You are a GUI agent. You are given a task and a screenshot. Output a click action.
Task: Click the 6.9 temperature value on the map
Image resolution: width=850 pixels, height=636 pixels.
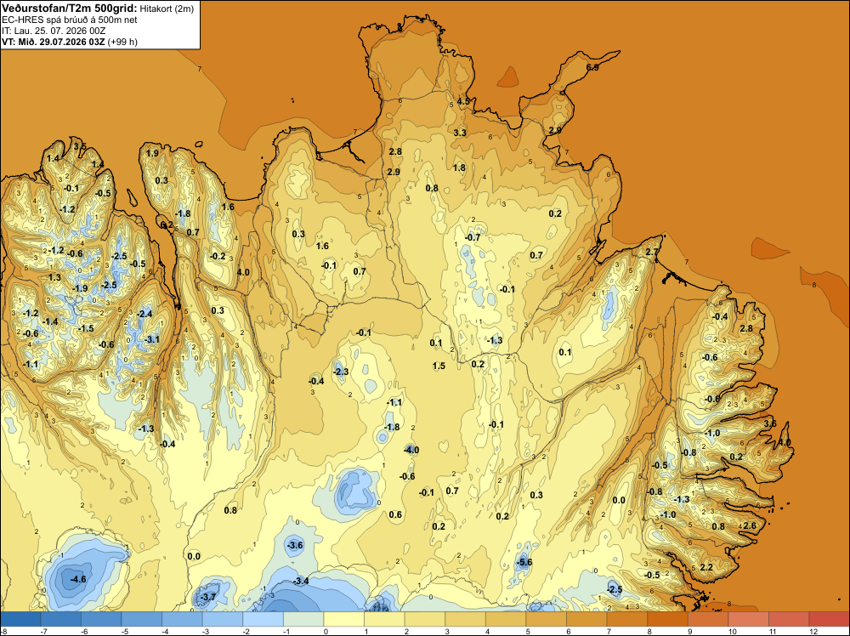[x=592, y=67]
